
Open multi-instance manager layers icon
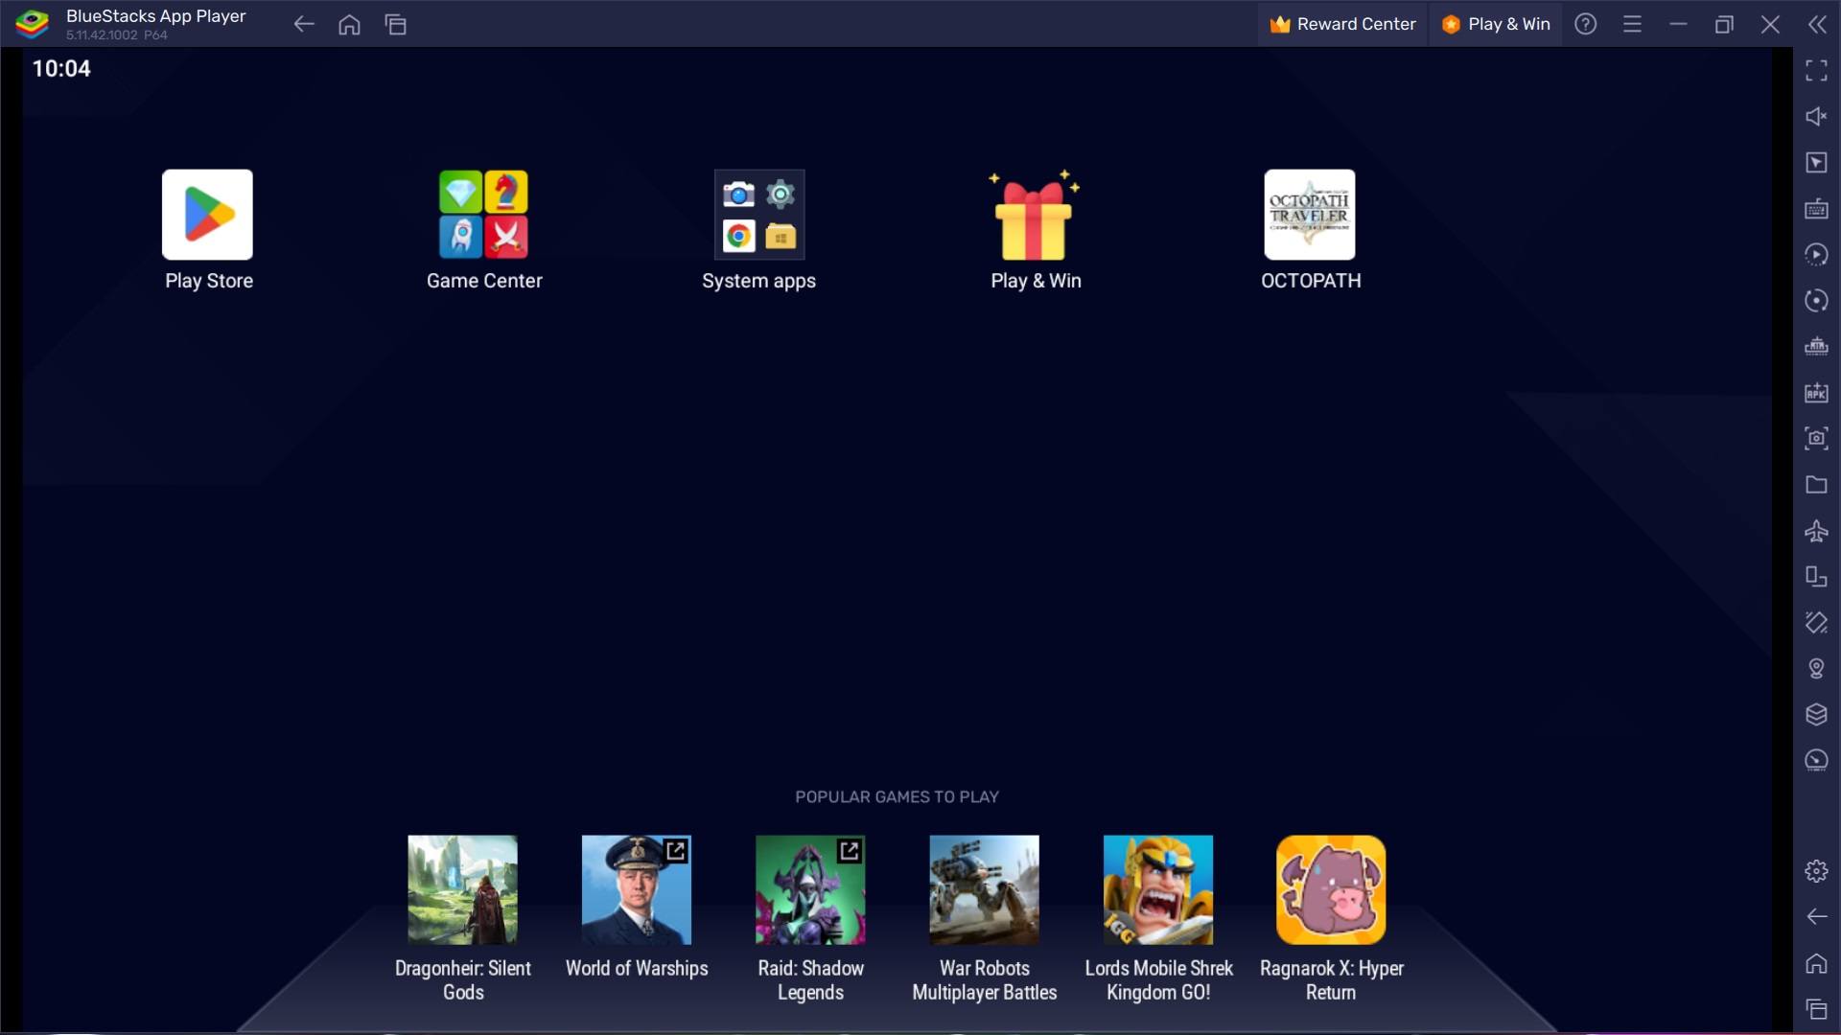1816,714
